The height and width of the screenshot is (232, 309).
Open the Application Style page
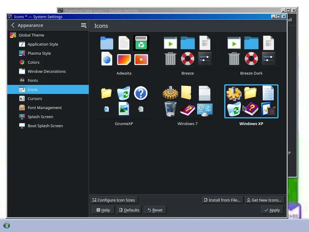[x=48, y=44]
